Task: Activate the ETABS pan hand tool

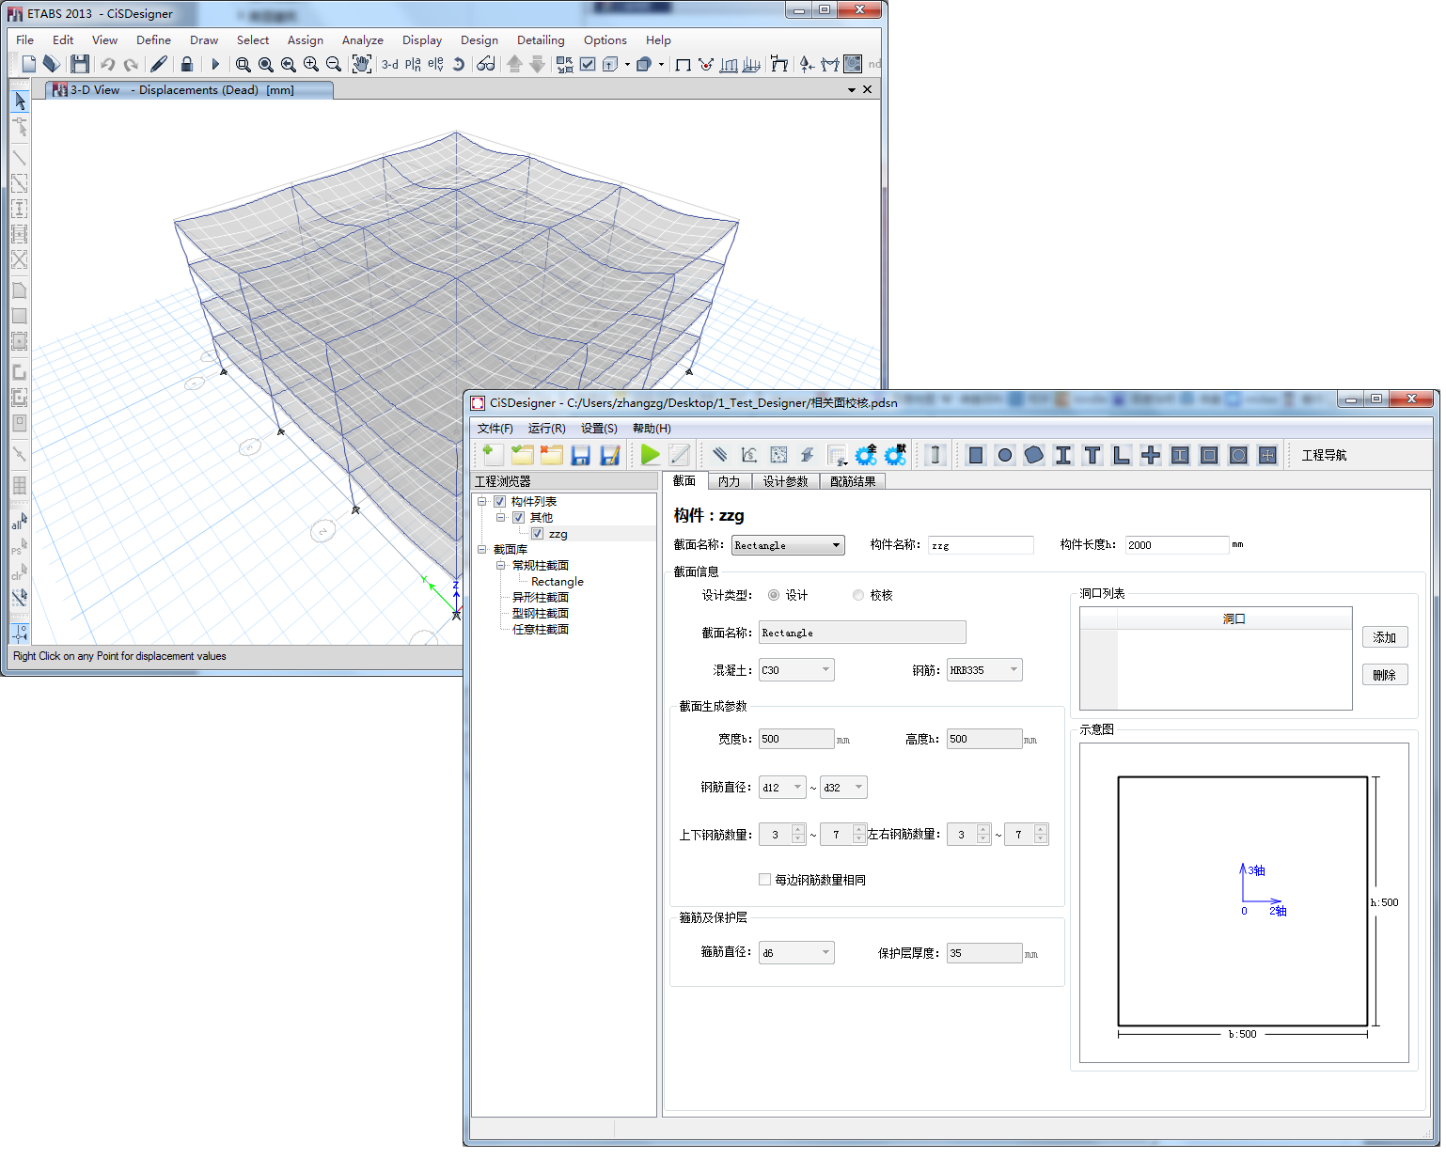Action: click(361, 64)
